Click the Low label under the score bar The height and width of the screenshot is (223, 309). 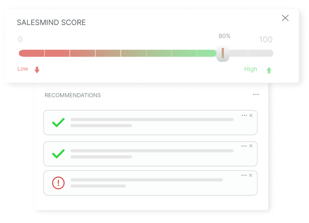coord(23,69)
